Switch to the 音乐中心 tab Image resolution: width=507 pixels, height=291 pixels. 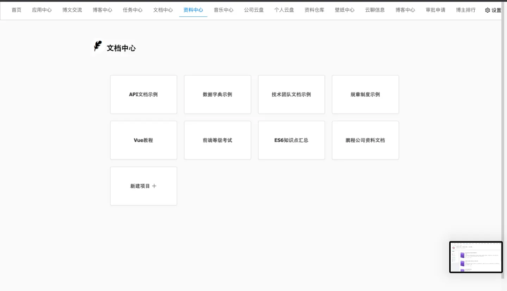coord(223,10)
